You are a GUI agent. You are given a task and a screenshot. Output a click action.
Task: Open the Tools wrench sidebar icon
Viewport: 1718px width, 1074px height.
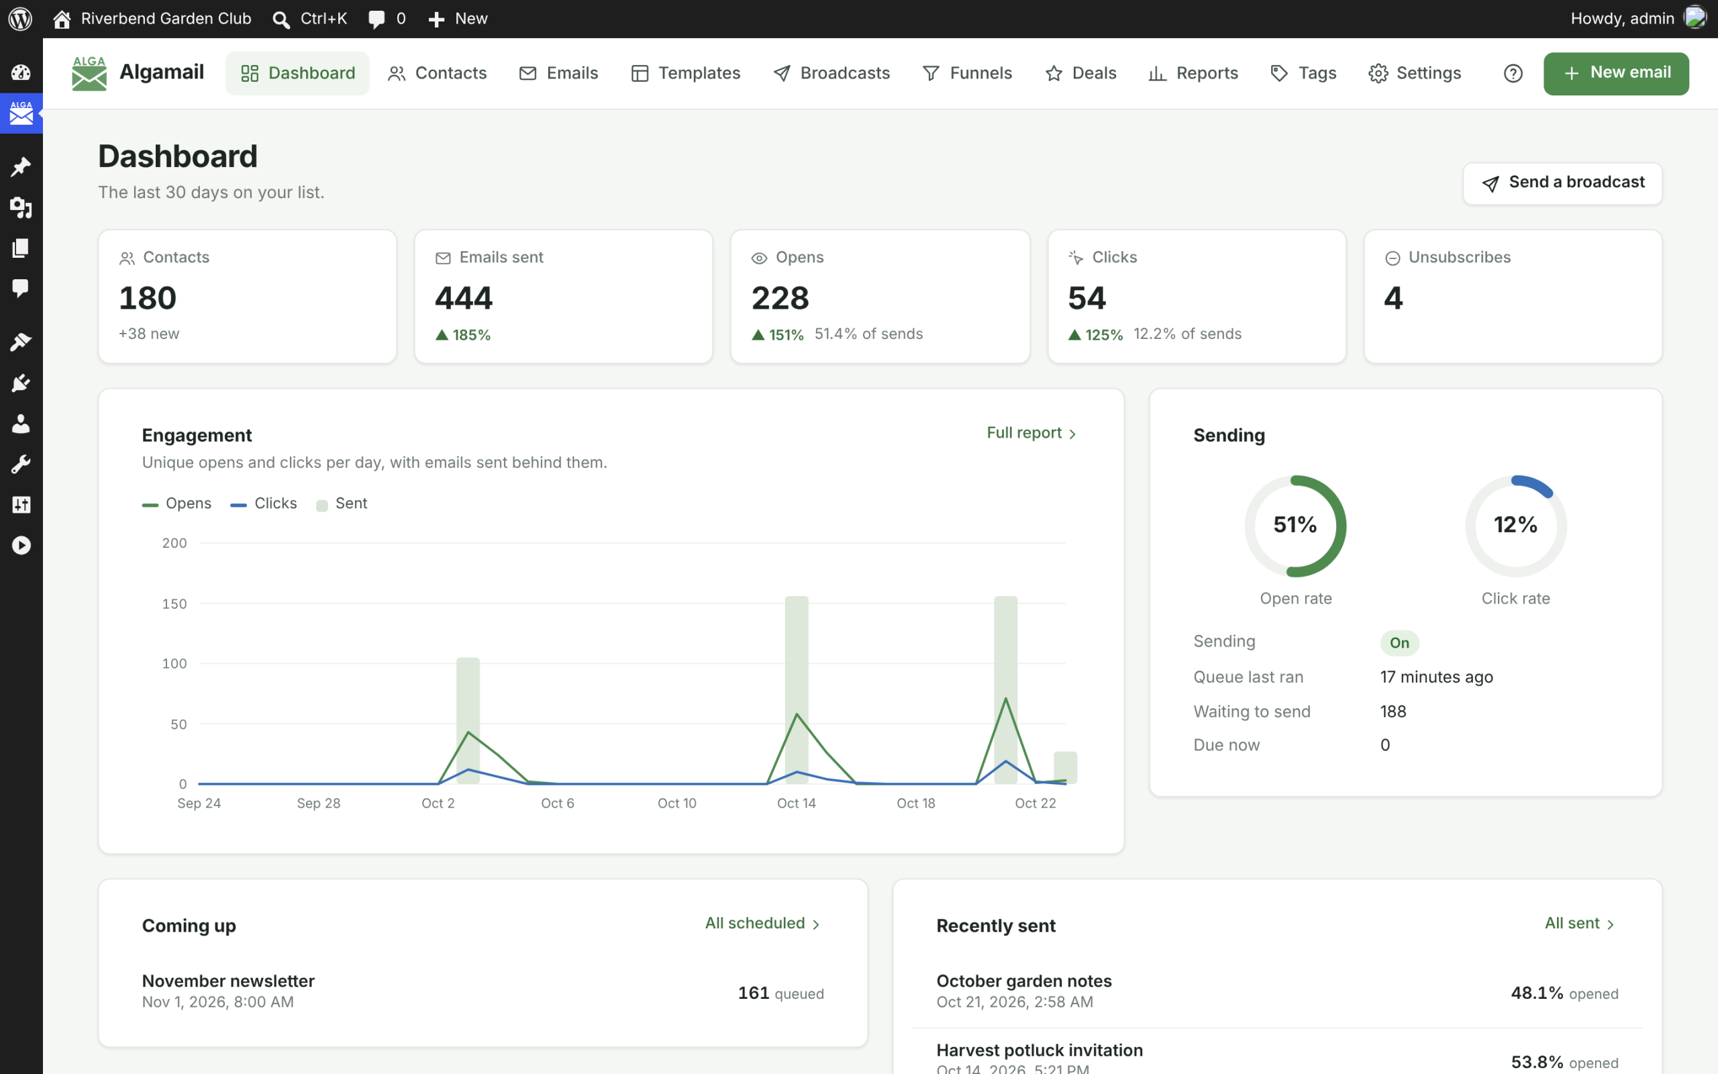(x=21, y=465)
